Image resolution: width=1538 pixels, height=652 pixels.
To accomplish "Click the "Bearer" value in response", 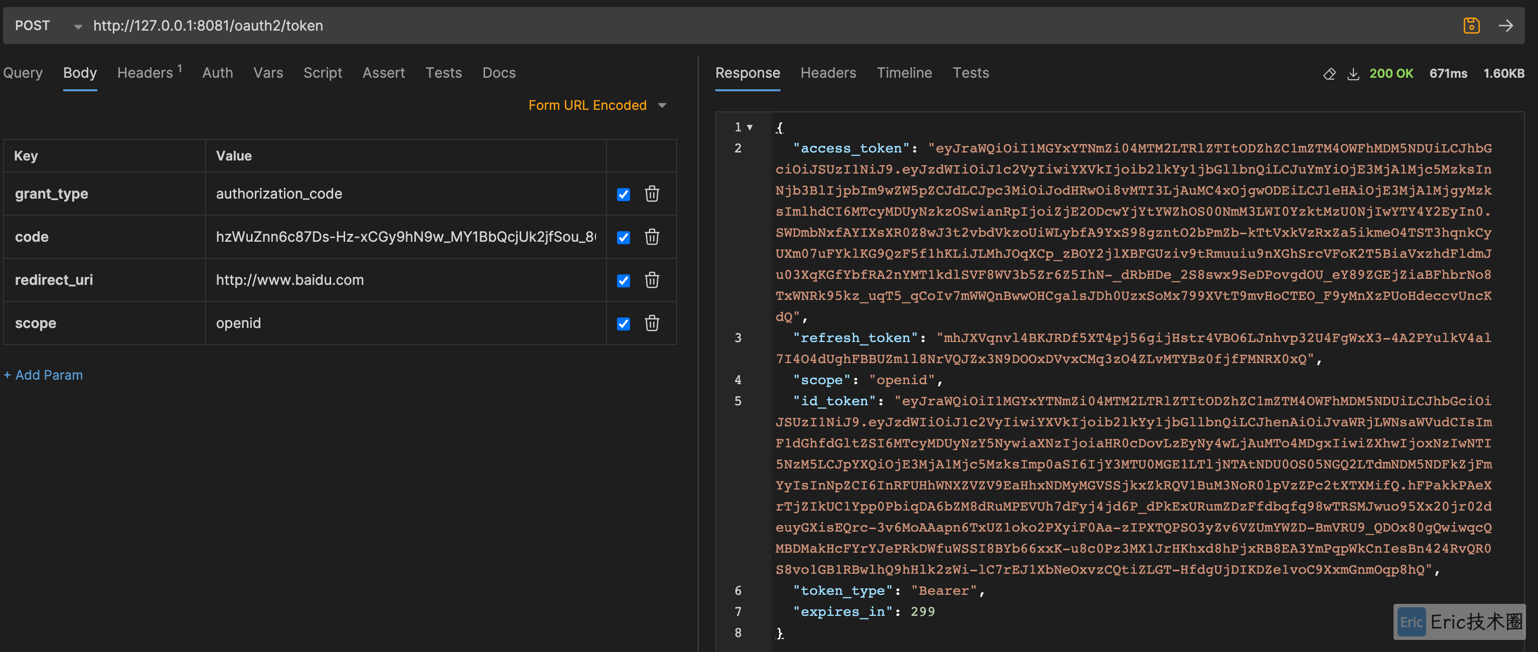I will tap(944, 590).
